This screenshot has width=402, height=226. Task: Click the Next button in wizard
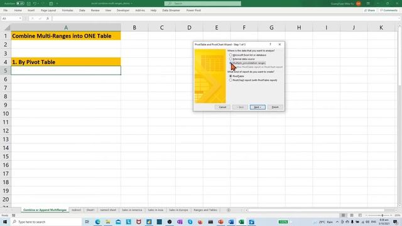(258, 107)
